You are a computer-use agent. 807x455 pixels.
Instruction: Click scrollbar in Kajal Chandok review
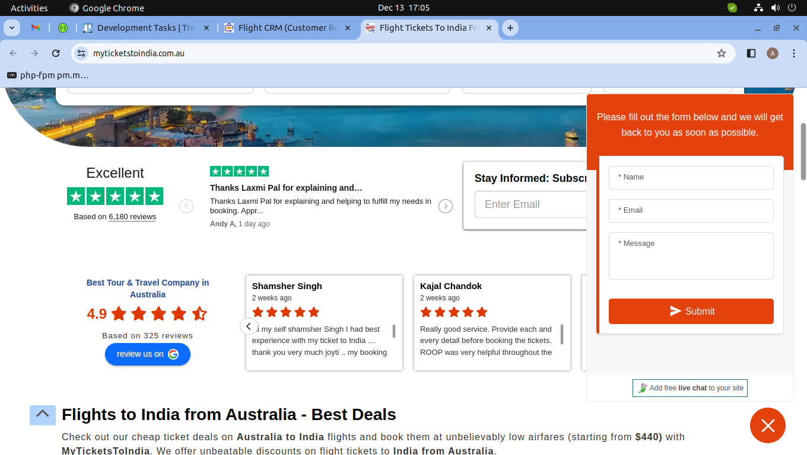coord(562,334)
